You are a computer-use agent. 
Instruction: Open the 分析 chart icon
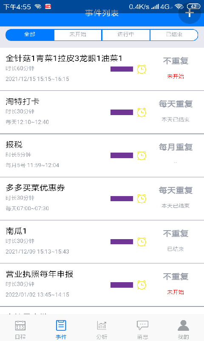pos(102,326)
